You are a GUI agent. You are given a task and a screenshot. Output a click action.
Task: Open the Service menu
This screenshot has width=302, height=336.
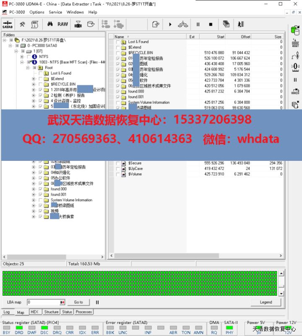point(55,12)
